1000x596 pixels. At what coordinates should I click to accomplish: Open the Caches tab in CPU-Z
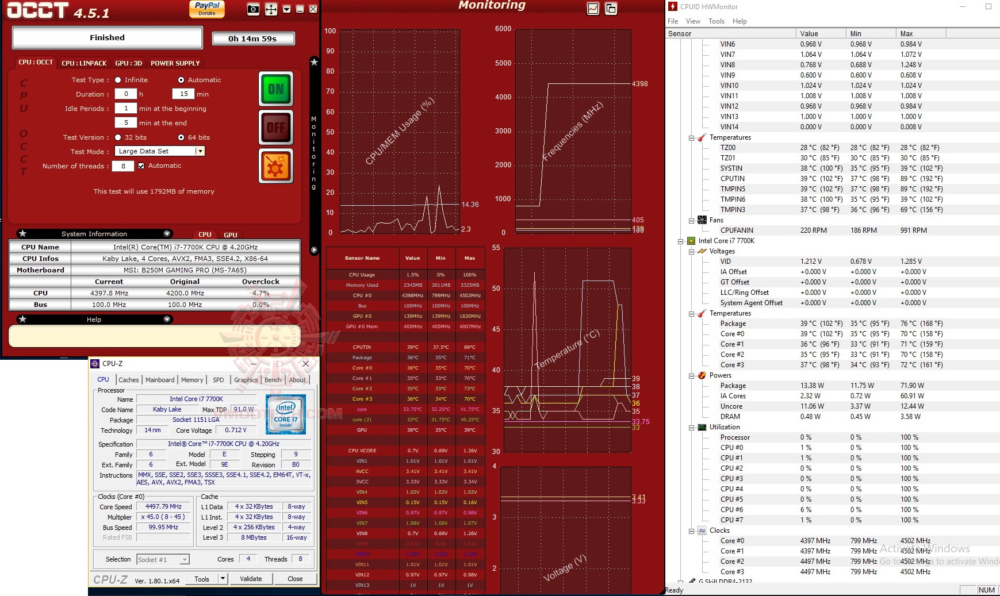click(x=129, y=380)
